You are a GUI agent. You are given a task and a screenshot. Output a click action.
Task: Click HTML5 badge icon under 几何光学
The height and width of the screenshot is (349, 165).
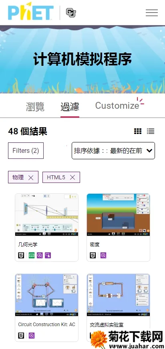coord(21,255)
